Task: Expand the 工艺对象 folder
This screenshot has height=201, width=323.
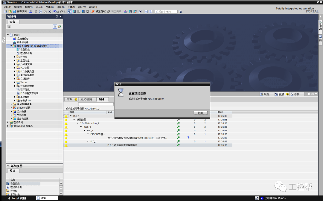Action: click(15, 60)
